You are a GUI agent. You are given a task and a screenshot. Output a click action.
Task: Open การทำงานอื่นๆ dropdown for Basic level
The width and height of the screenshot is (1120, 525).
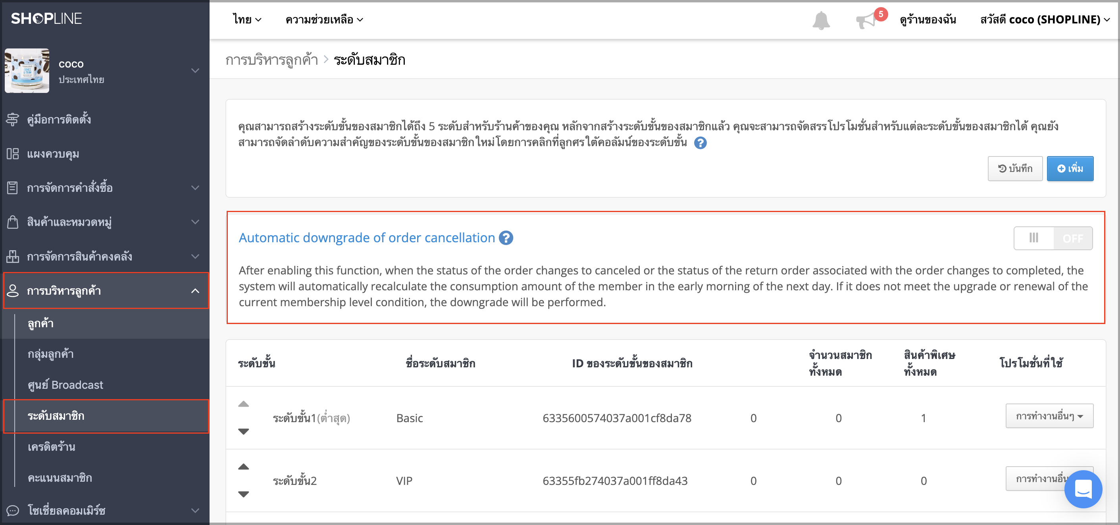click(1049, 416)
